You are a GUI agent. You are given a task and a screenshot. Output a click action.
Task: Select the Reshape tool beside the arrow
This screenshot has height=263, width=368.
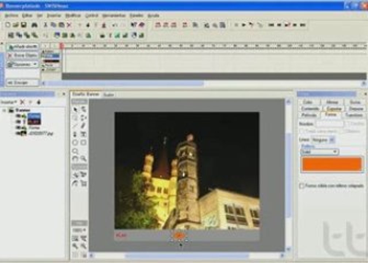point(84,110)
